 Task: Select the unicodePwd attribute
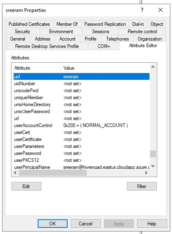[x=81, y=91]
